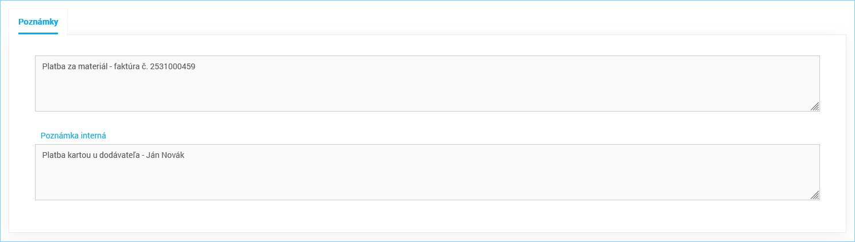The height and width of the screenshot is (242, 855).
Task: Open the Poznámky tab
Action: (38, 22)
